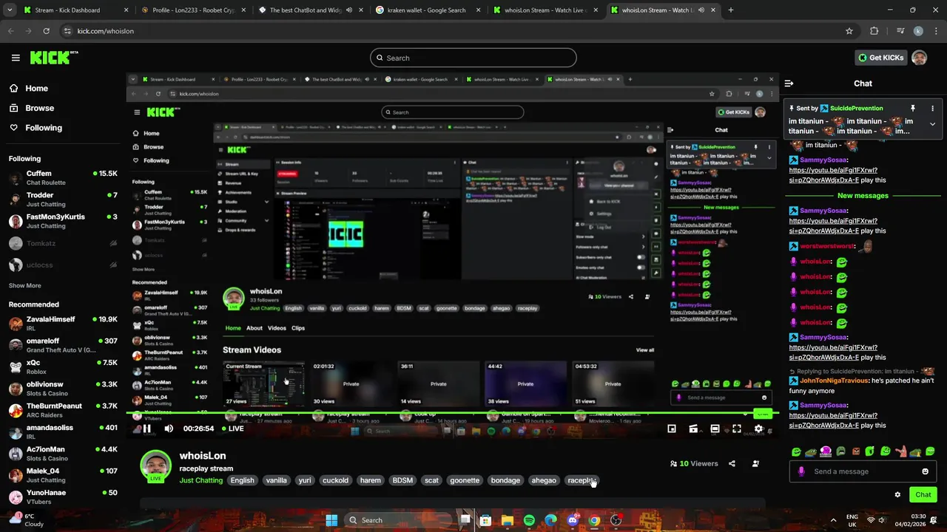Viewport: 947px width, 532px height.
Task: Open the kick.com site info icon
Action: [67, 31]
